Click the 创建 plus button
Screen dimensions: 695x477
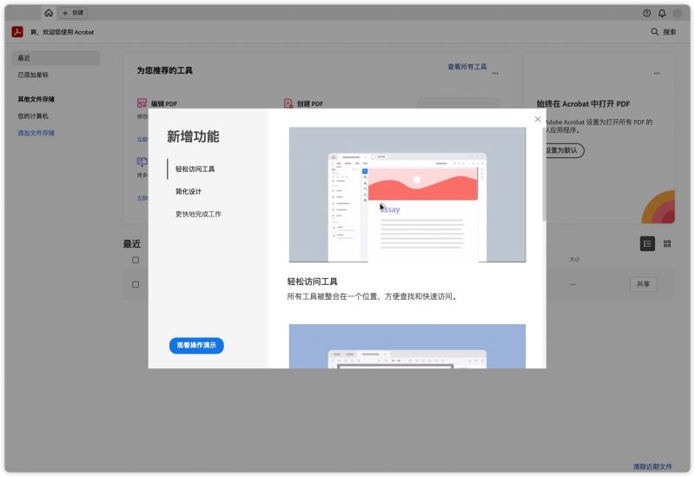pyautogui.click(x=73, y=13)
